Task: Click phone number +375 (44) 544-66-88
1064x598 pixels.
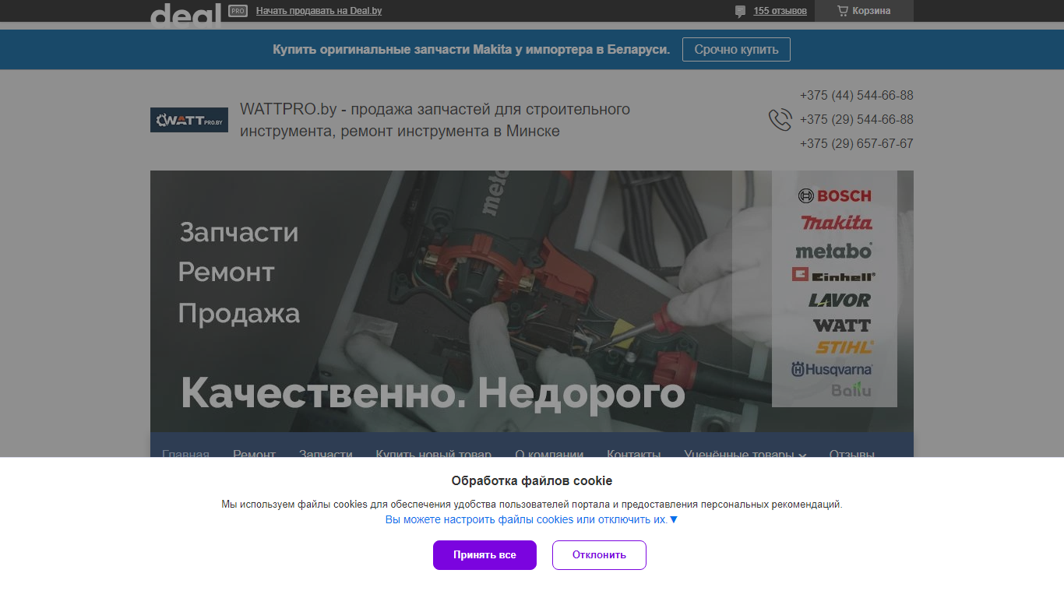Action: [856, 95]
